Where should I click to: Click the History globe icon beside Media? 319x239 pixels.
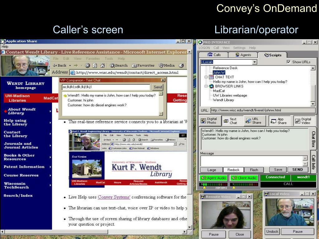[181, 65]
